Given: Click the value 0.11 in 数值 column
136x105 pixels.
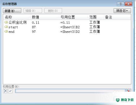Looking at the screenshot, I should click(x=36, y=23).
